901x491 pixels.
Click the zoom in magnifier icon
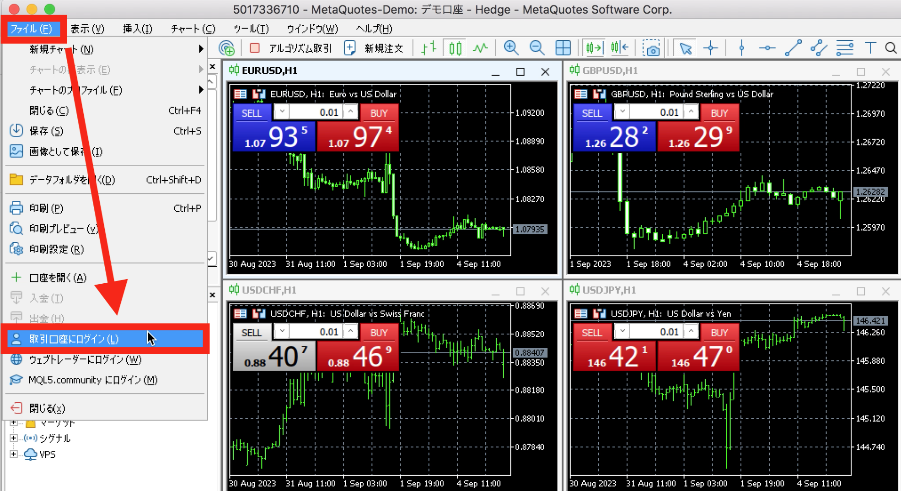tap(511, 48)
